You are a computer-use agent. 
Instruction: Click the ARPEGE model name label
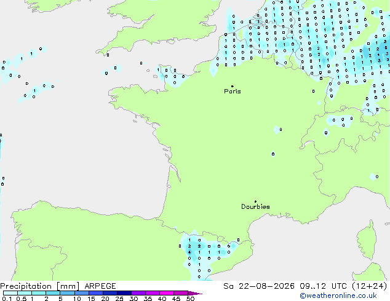point(100,286)
